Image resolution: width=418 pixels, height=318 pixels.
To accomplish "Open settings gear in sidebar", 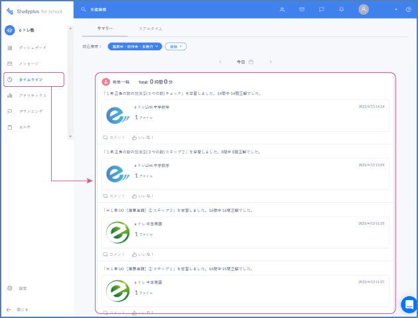I will point(10,288).
